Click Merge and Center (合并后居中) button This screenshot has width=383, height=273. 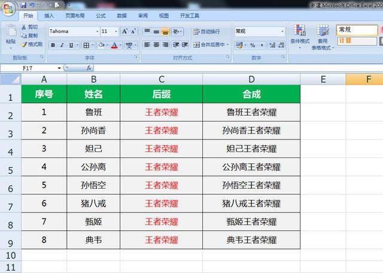point(209,45)
